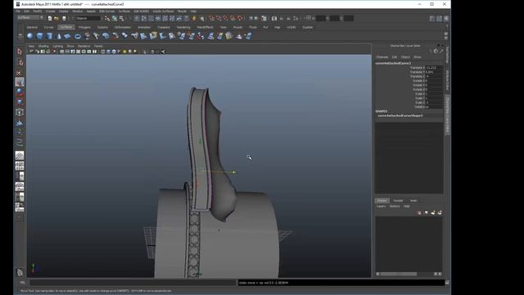Open the Window menu
524x295 pixels.
(x=77, y=11)
